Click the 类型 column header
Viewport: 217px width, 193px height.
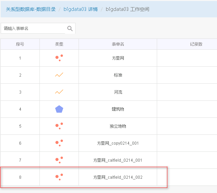(59, 44)
